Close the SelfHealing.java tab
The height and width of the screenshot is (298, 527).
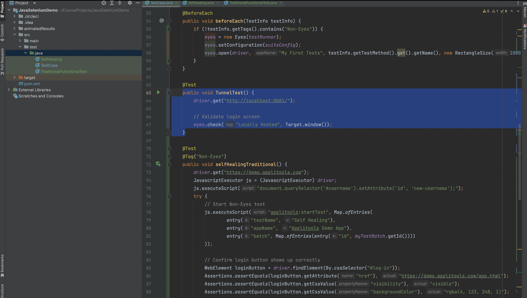coord(218,3)
